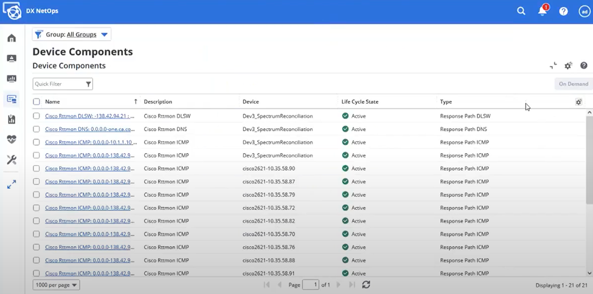Open the reports clipboard chart icon in sidebar
This screenshot has width=593, height=294.
tap(12, 120)
